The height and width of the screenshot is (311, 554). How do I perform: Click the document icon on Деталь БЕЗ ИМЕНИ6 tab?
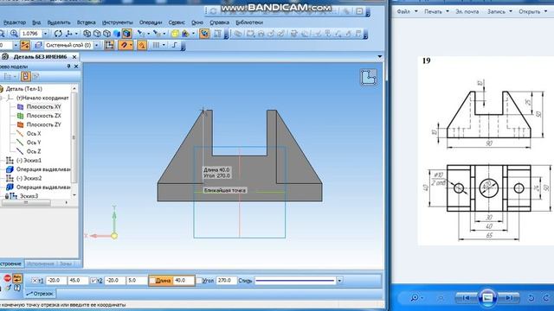[5, 56]
